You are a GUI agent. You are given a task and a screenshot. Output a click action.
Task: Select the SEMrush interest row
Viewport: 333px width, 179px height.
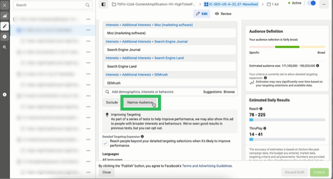170,83
